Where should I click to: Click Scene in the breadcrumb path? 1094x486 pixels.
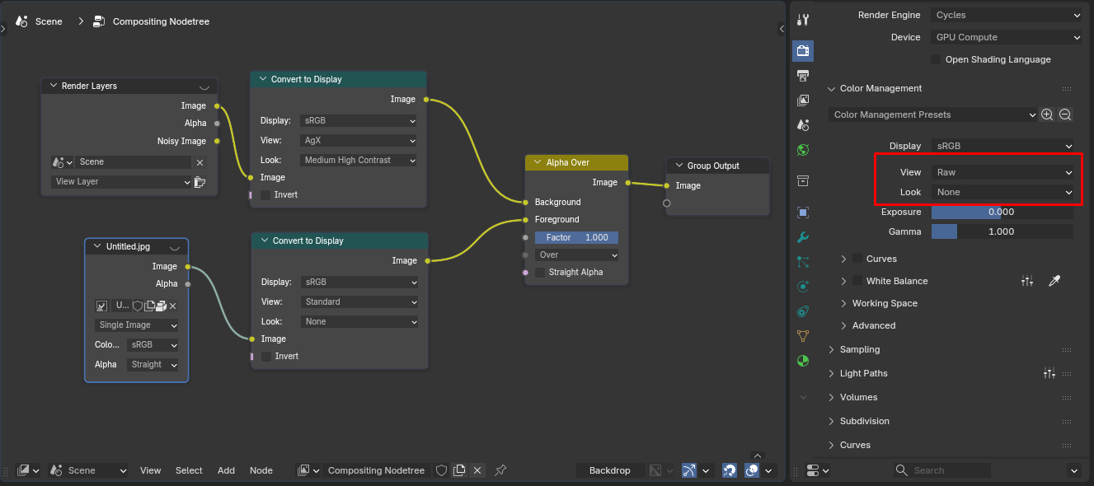[x=49, y=21]
